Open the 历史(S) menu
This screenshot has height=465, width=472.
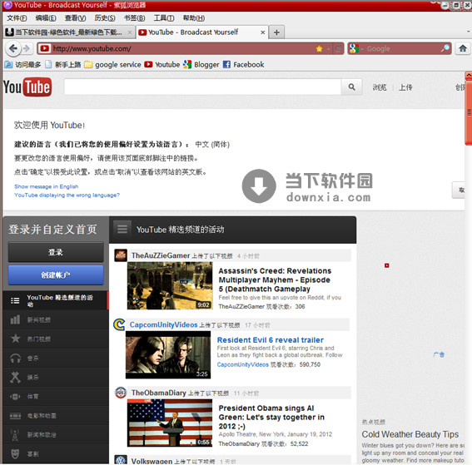[x=105, y=18]
